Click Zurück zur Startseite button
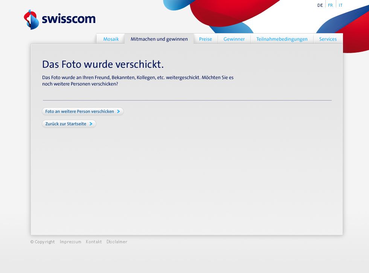Image resolution: width=369 pixels, height=273 pixels. coord(69,124)
